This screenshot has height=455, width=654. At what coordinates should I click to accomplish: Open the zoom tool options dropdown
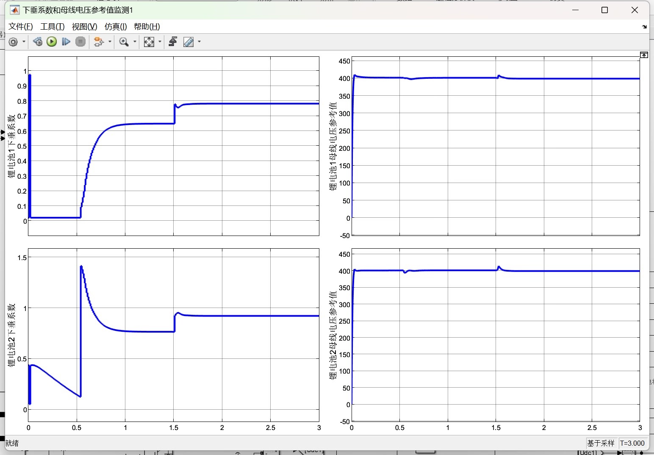pos(135,42)
